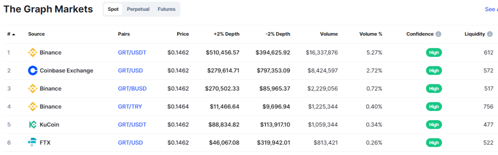Click the $270,502.33 depth value
This screenshot has height=155, width=498.
(x=222, y=89)
